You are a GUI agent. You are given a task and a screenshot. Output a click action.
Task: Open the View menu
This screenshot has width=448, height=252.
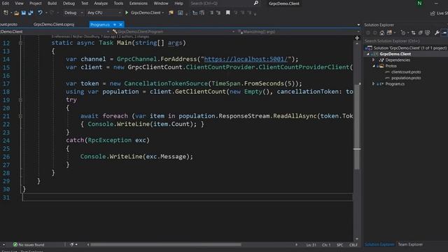(x=19, y=3)
